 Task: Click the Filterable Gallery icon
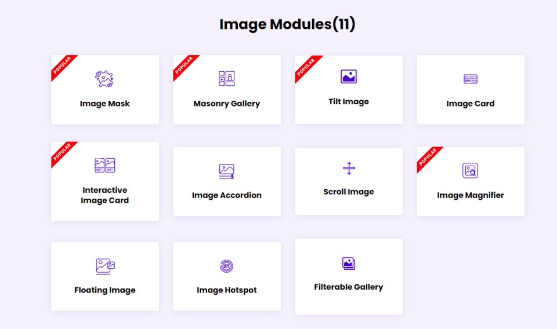pyautogui.click(x=349, y=264)
